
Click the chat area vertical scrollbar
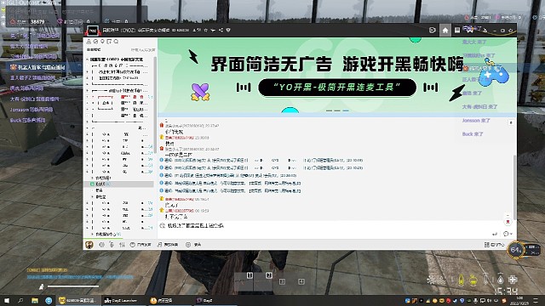click(x=514, y=187)
